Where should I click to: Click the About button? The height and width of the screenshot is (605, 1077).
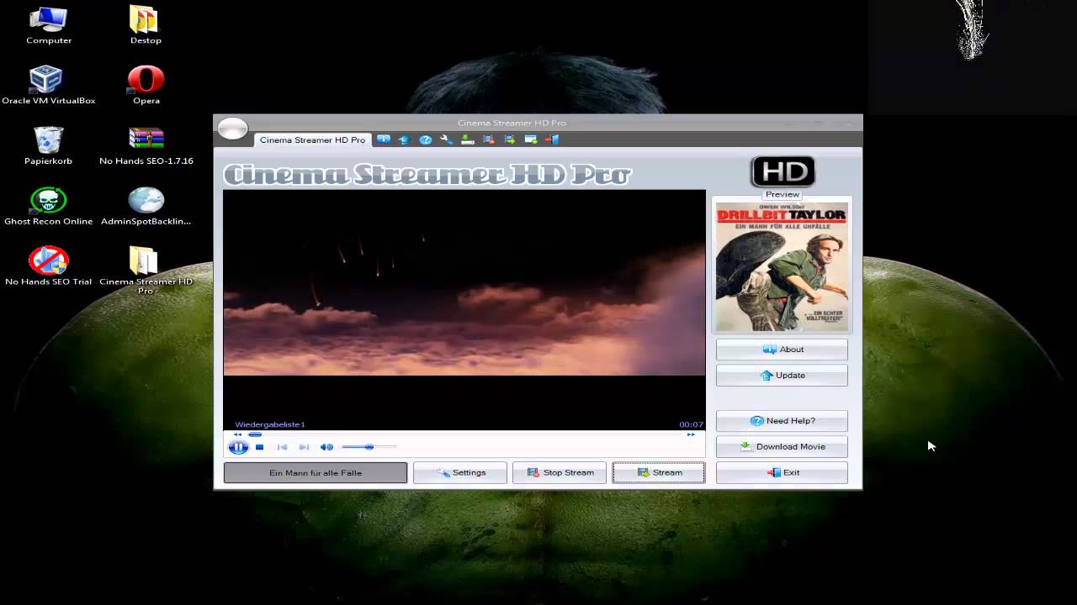pyautogui.click(x=782, y=350)
